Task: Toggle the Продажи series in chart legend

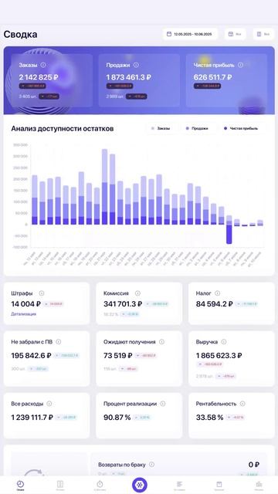Action: 198,129
